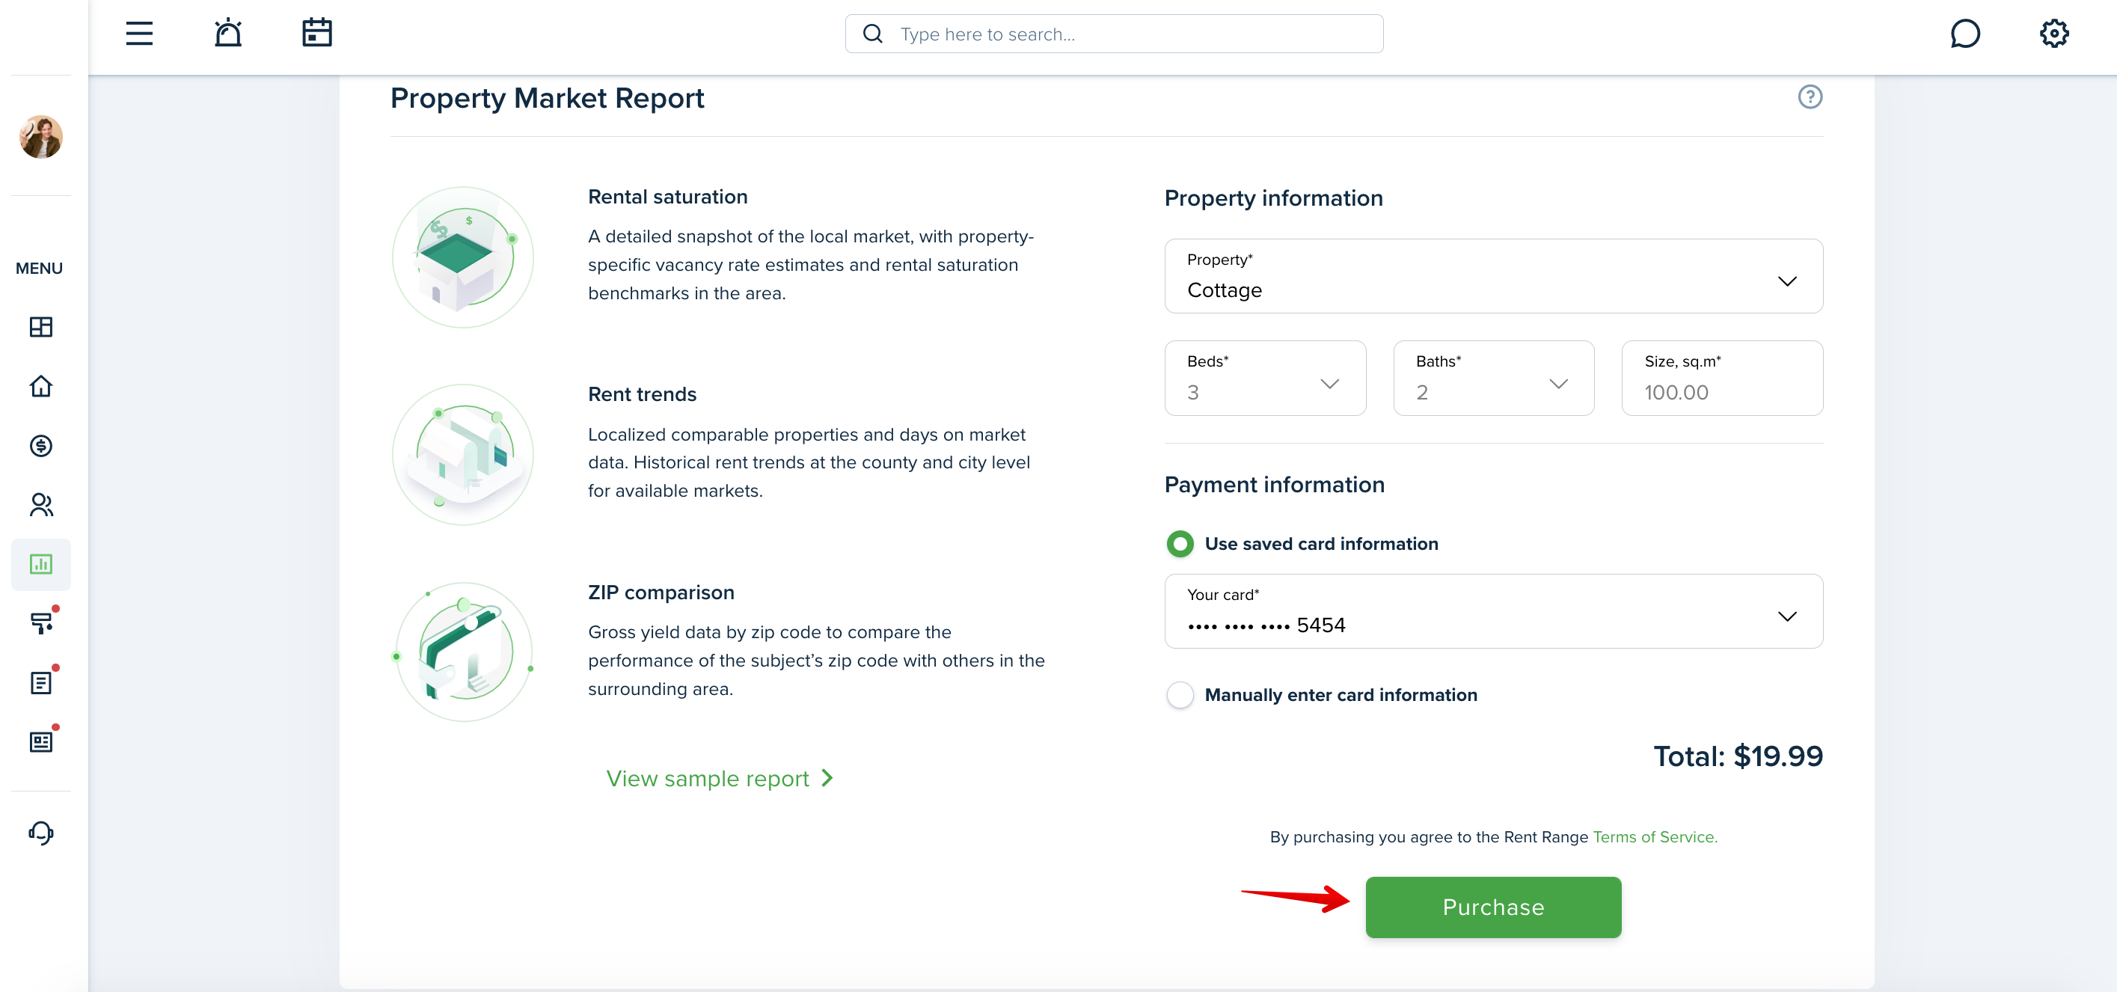The width and height of the screenshot is (2117, 992).
Task: Click the Purchase button
Action: 1493,907
